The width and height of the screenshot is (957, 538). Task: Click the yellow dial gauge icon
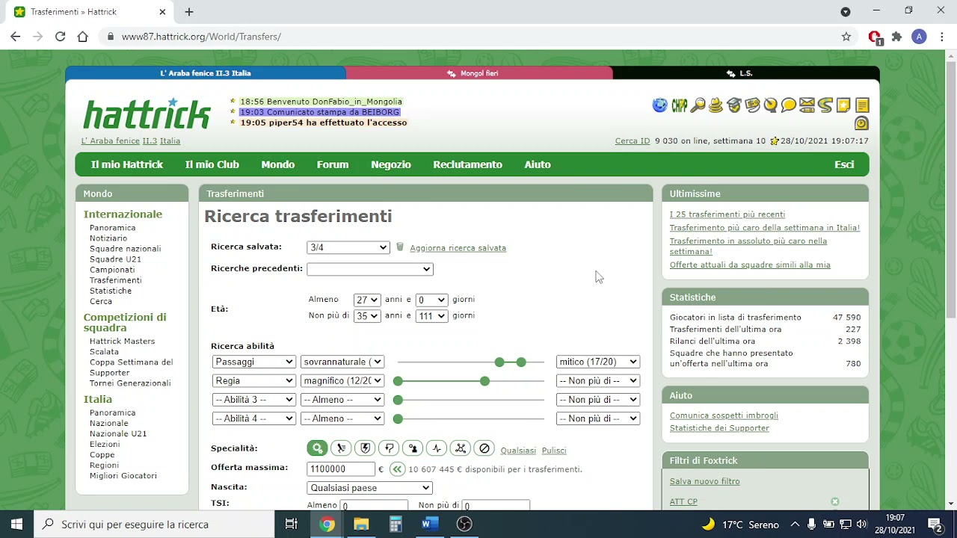(770, 105)
